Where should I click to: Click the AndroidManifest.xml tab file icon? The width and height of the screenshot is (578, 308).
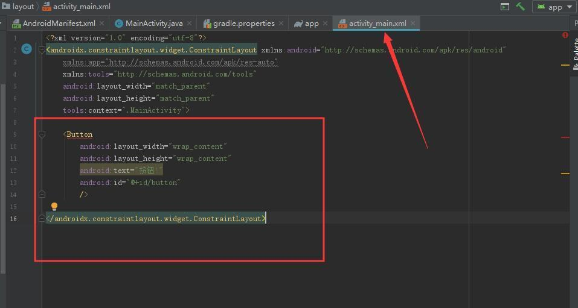pyautogui.click(x=16, y=24)
